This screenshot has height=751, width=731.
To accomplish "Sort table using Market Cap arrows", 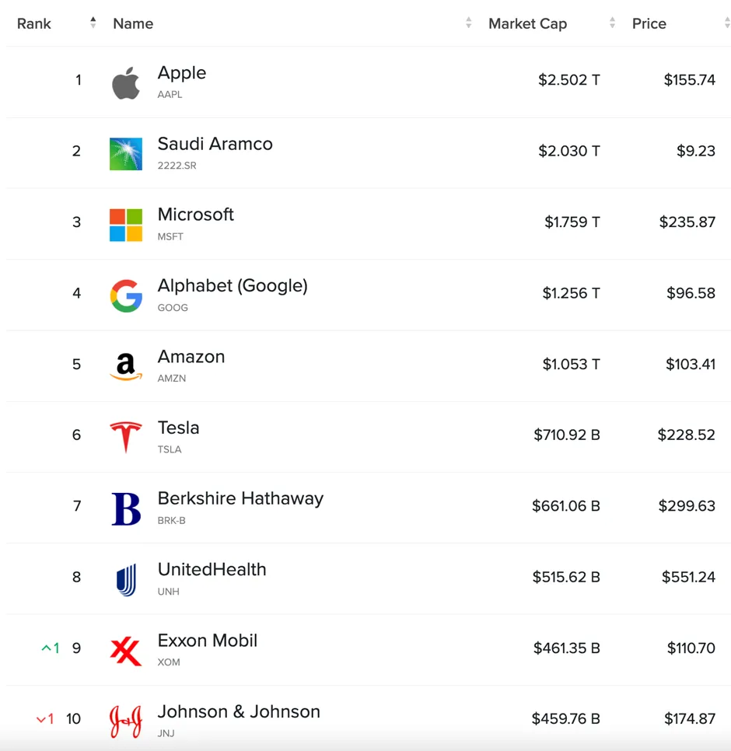I will [x=612, y=23].
